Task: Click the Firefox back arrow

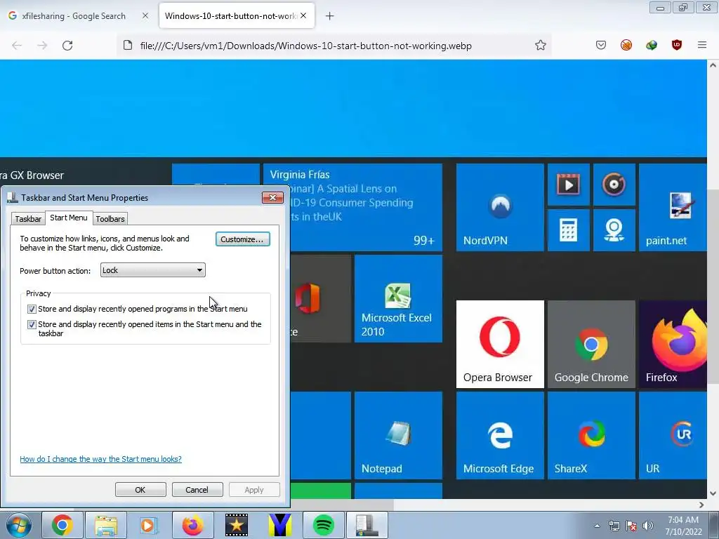Action: coord(17,46)
